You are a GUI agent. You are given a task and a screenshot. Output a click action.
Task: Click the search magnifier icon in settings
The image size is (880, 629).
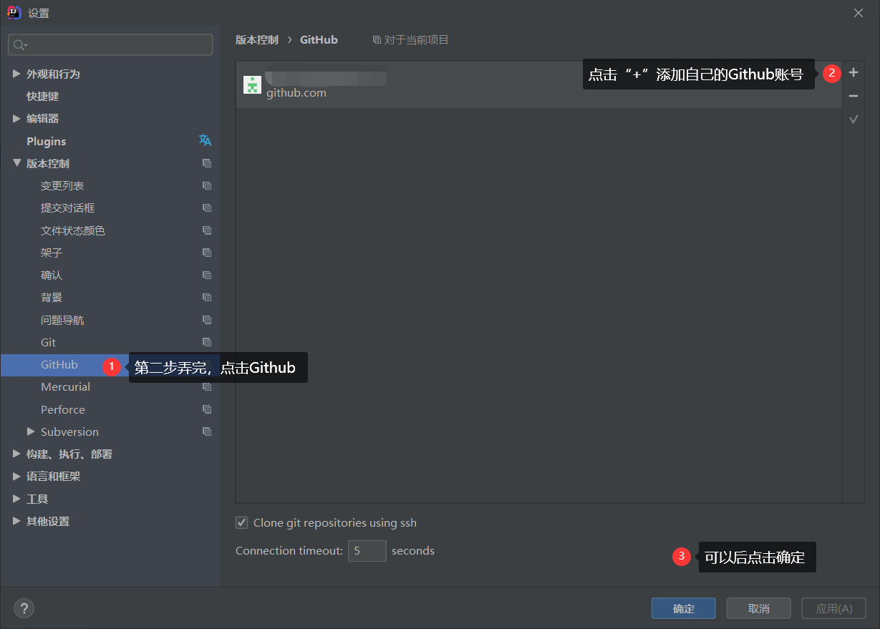point(19,45)
